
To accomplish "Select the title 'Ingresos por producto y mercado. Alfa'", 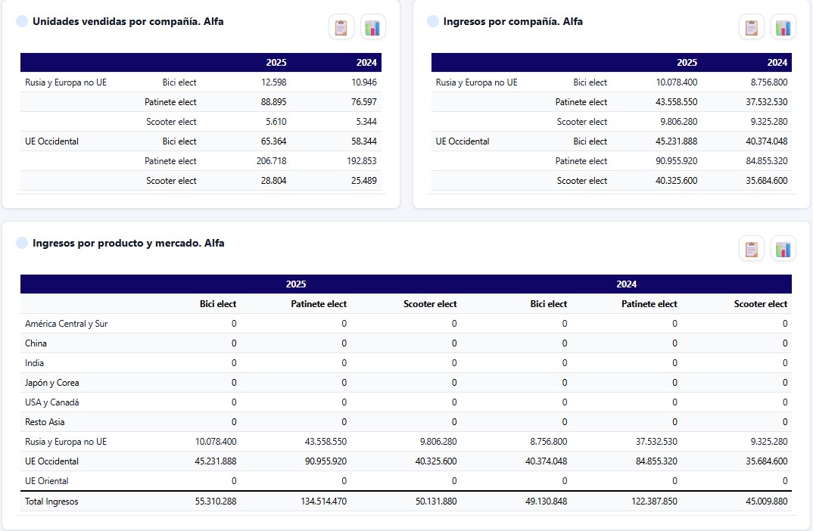I will pyautogui.click(x=129, y=243).
